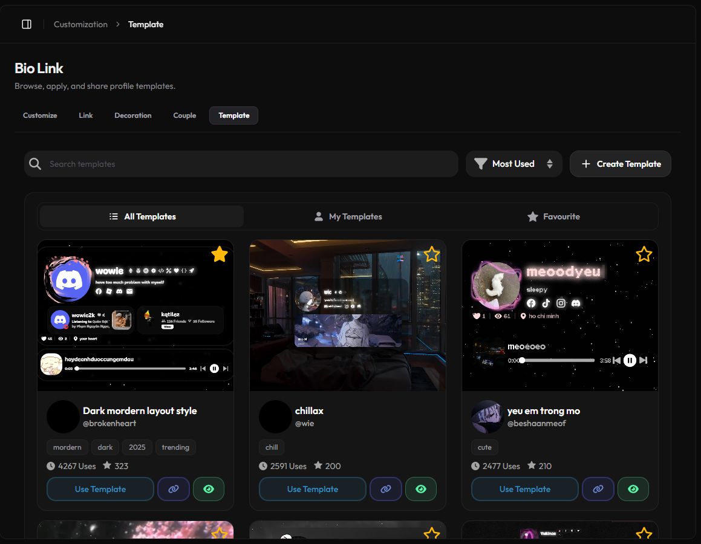Skip previous in meoeoeo music player
Viewport: 701px width, 544px height.
[616, 360]
